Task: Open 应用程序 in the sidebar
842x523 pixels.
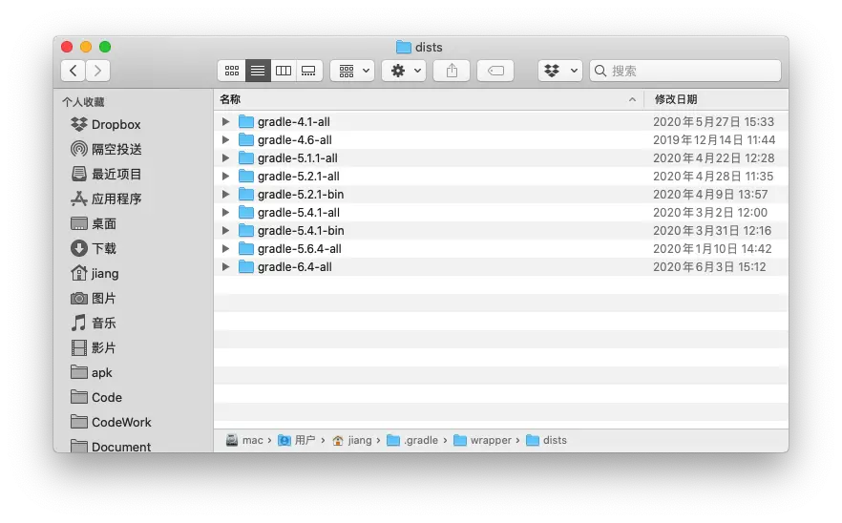Action: pyautogui.click(x=106, y=199)
